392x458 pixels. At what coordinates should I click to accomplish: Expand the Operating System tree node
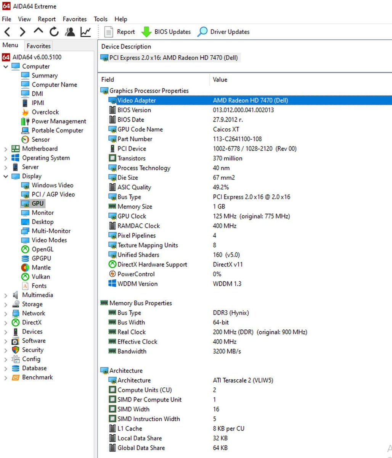(x=5, y=158)
